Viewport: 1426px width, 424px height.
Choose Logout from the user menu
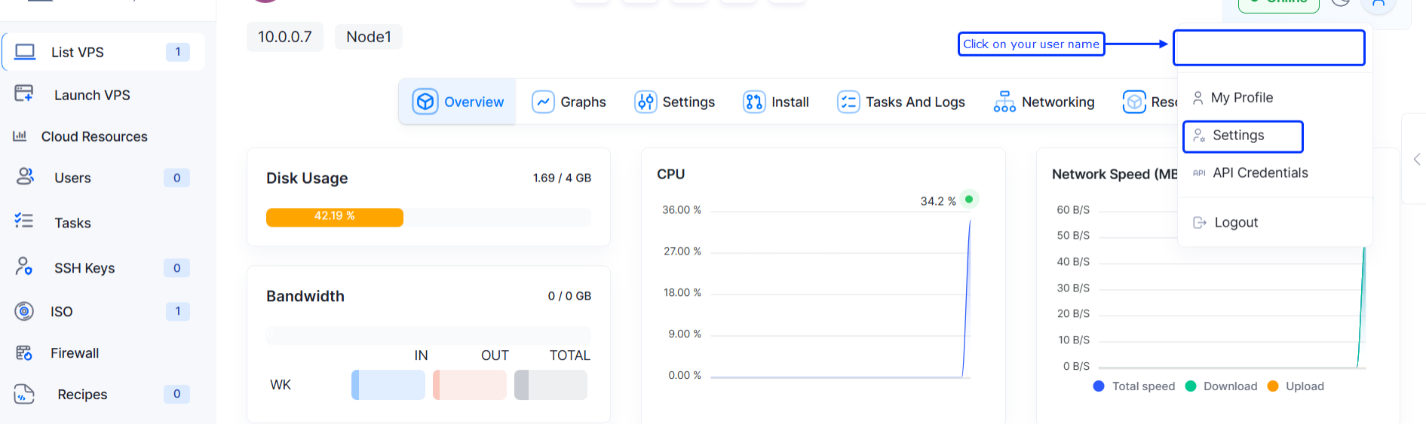1235,222
